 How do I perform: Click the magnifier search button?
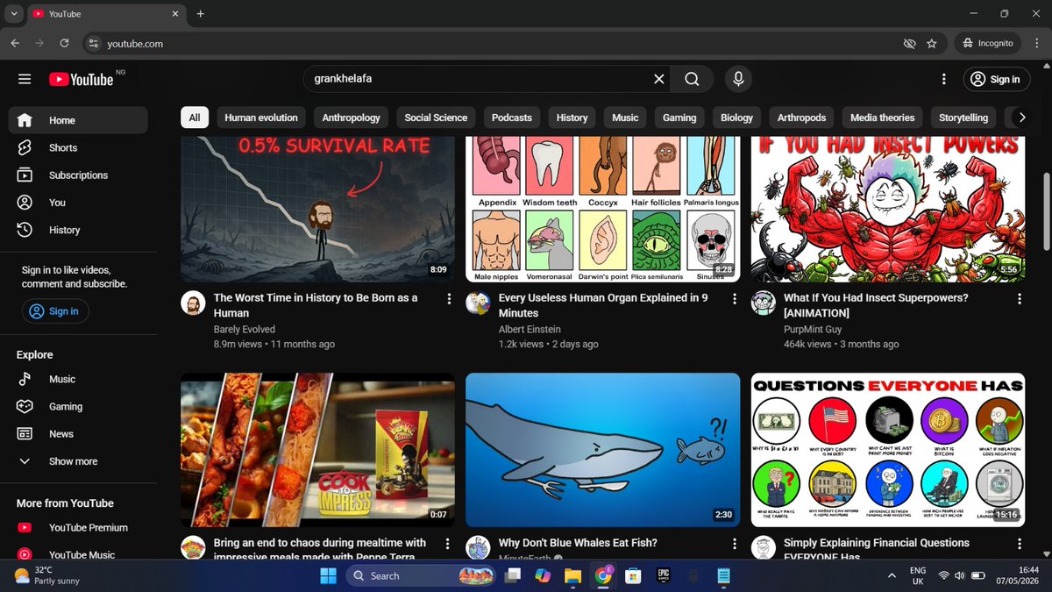coord(692,79)
